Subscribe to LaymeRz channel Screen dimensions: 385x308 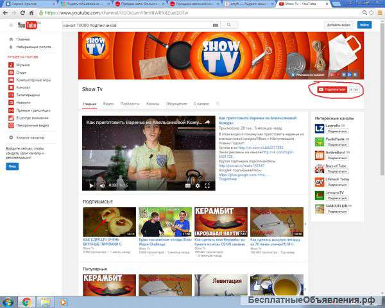[337, 132]
